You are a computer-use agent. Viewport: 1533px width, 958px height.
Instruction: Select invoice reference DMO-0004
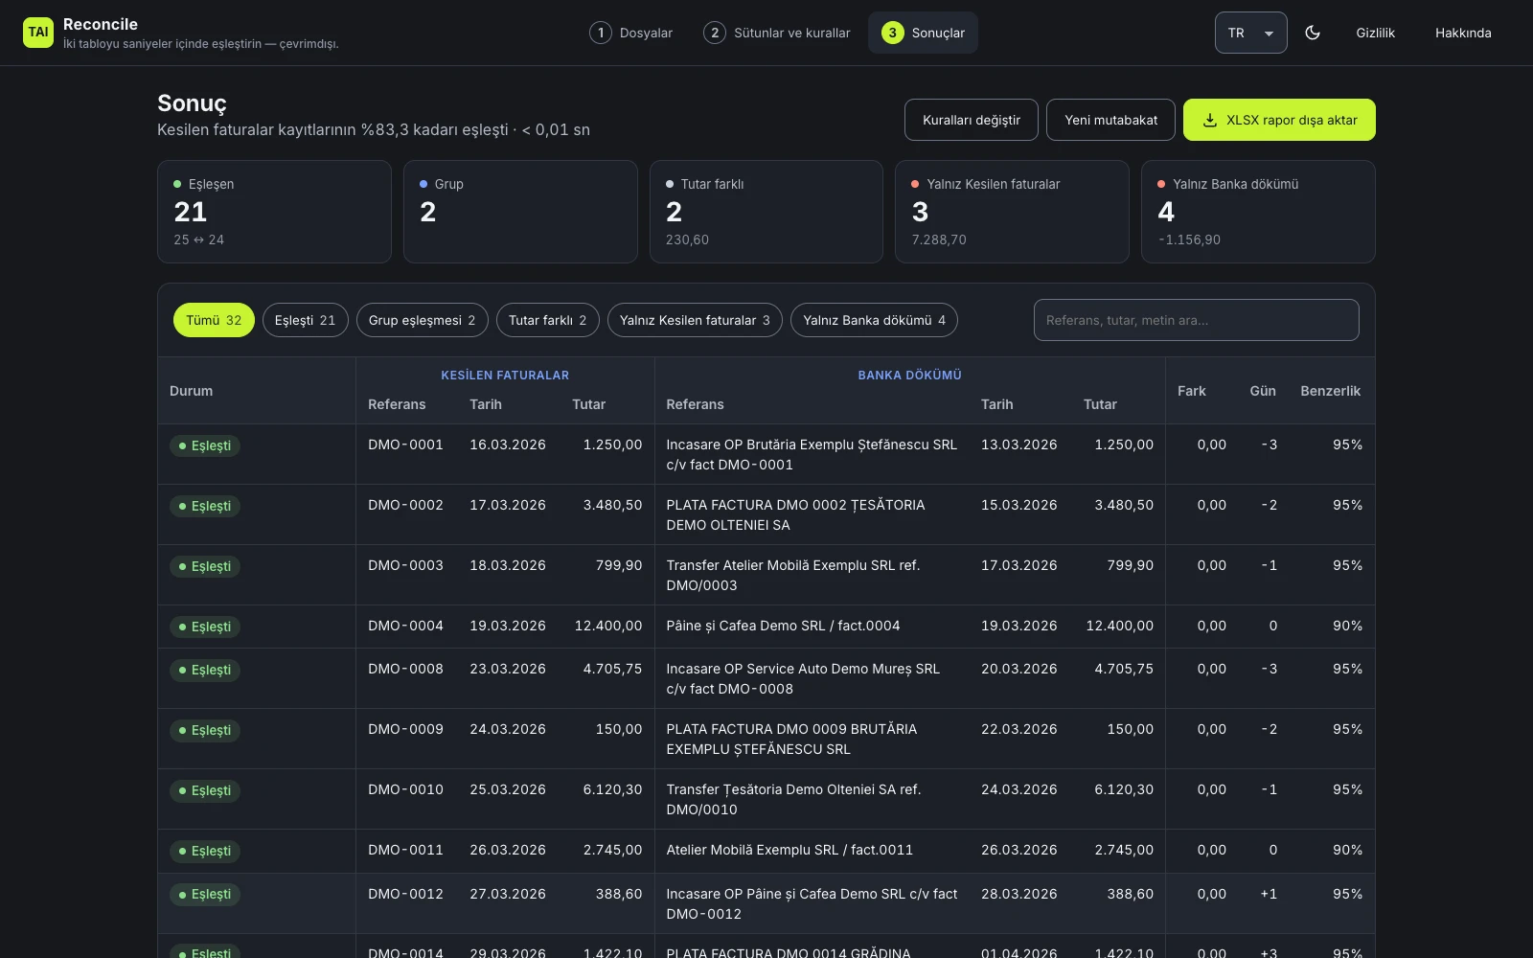click(405, 626)
